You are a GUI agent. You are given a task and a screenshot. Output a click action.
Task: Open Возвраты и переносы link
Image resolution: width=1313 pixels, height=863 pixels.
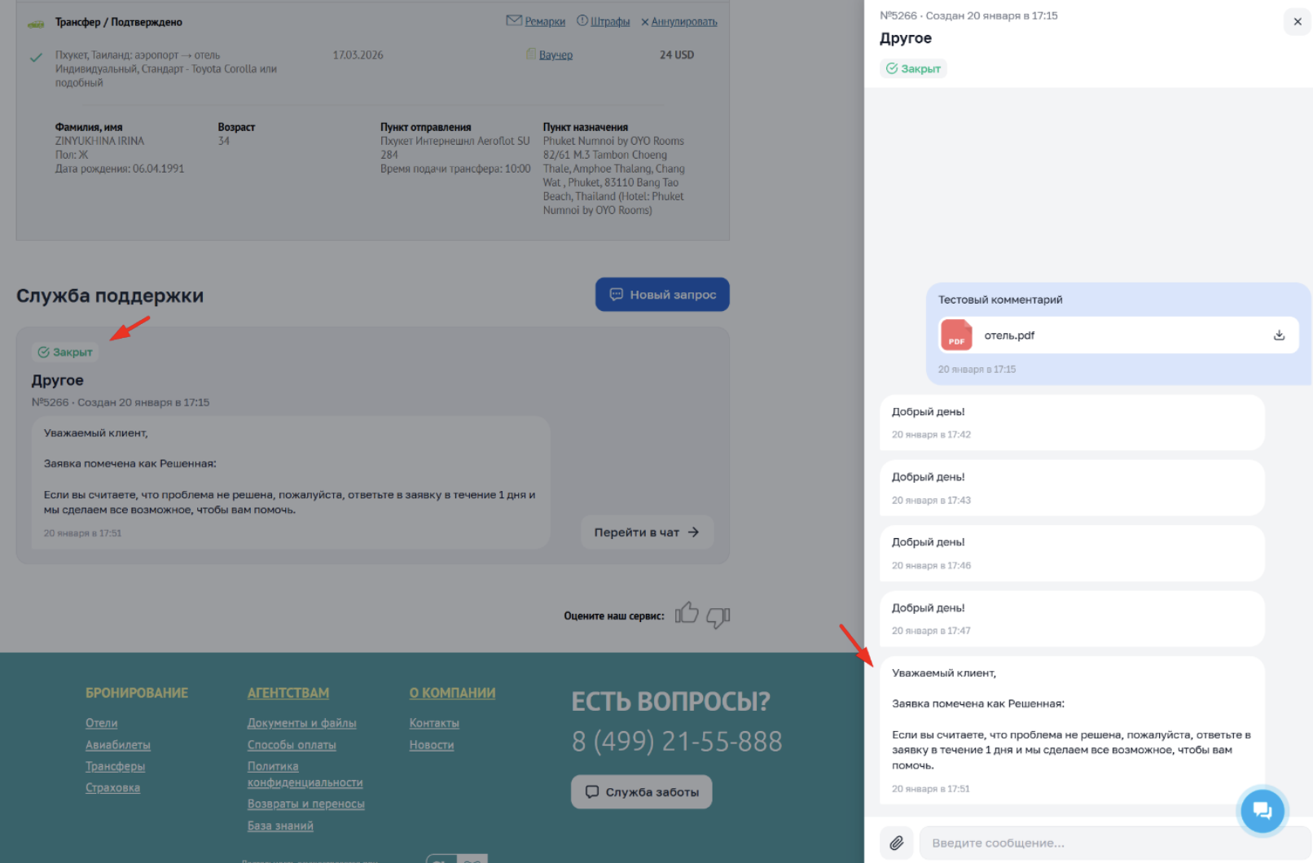(x=306, y=804)
